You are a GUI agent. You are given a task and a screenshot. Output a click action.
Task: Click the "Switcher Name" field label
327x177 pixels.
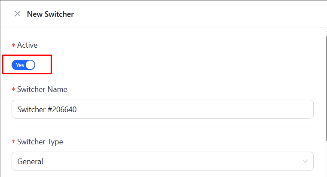(x=42, y=89)
